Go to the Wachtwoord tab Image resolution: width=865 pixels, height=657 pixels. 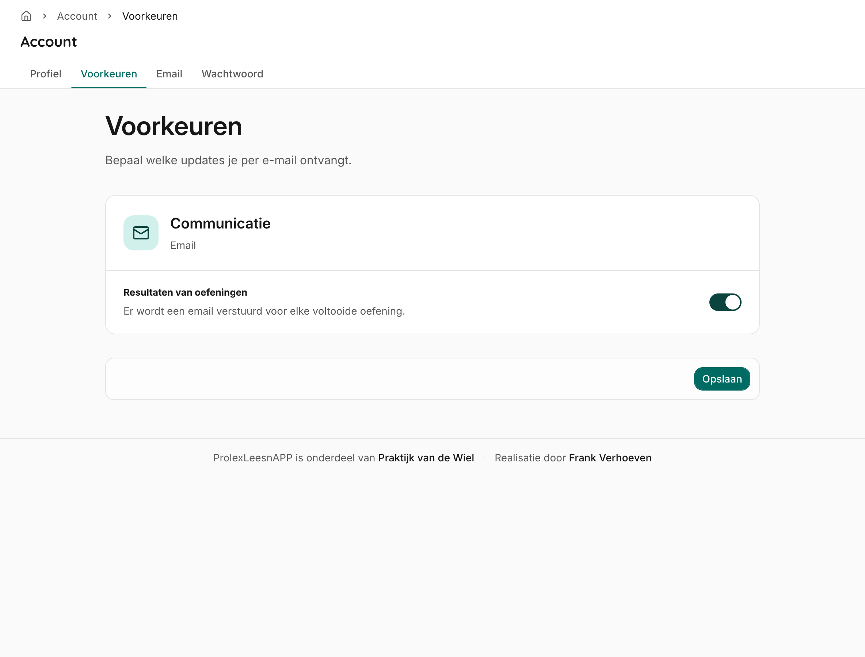click(232, 74)
